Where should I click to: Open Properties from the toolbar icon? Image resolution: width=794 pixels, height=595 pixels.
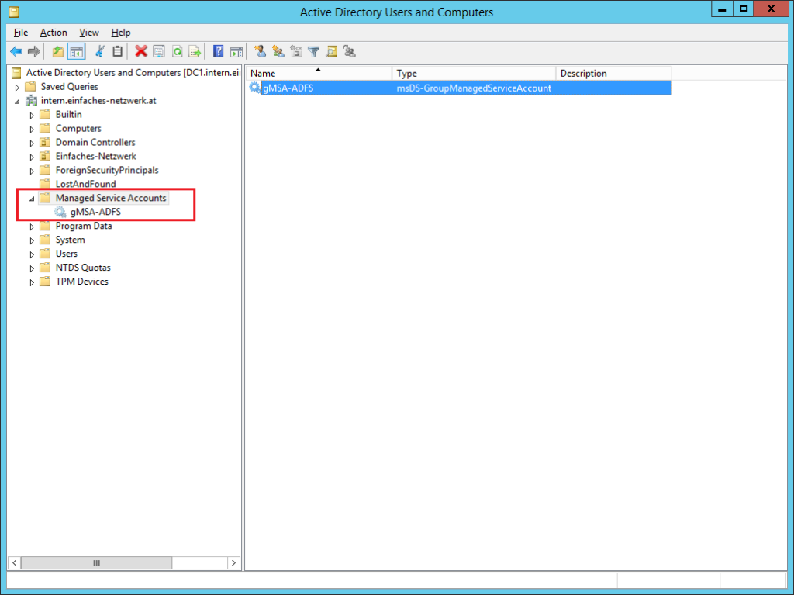click(159, 51)
